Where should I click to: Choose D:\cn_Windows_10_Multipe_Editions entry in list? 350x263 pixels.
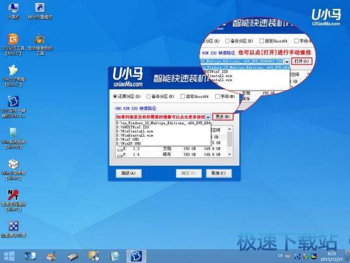tap(163, 123)
